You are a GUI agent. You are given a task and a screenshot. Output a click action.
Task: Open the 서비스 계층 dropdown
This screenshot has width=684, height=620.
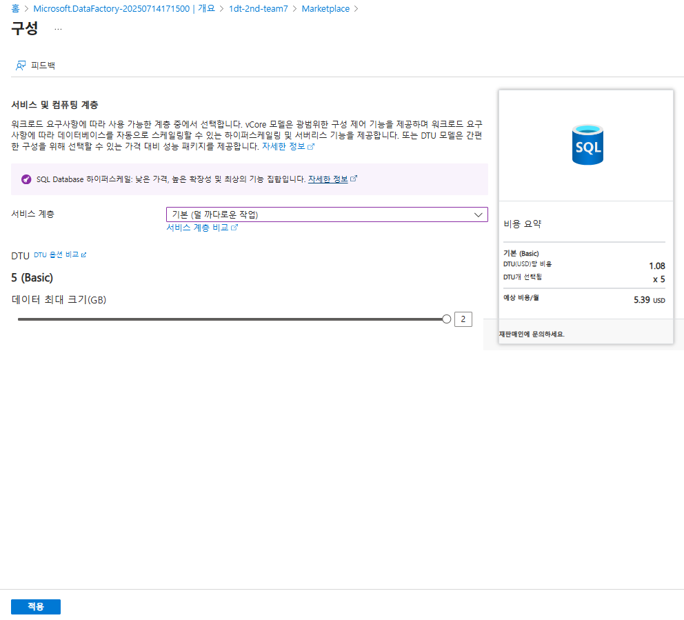(327, 214)
